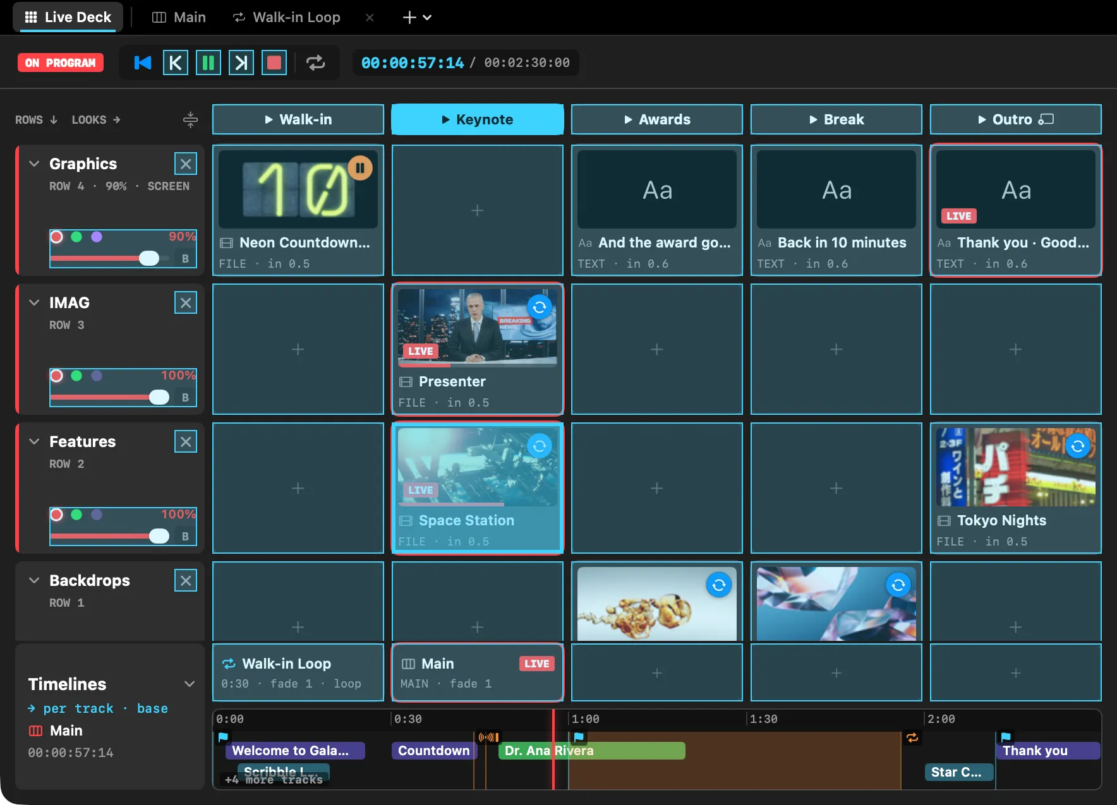Click orange audio cue icon on timeline
Viewport: 1117px width, 805px height.
(489, 737)
